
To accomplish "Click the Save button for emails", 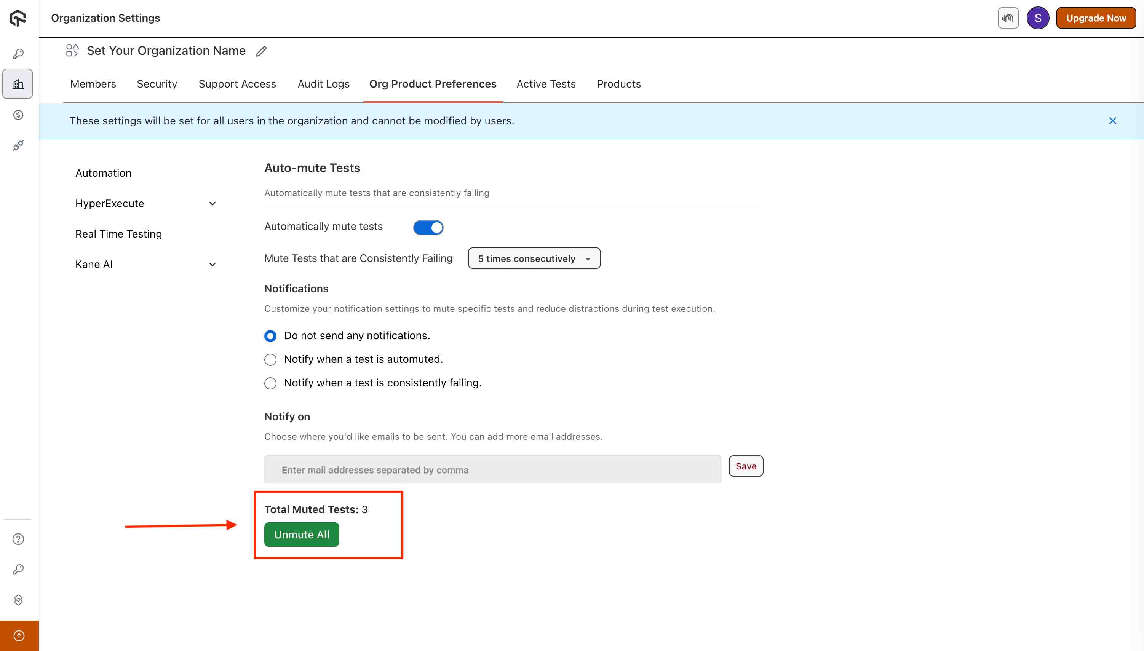I will tap(746, 466).
